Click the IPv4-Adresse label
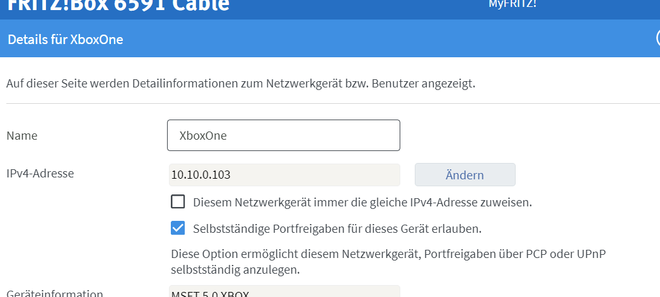660x297 pixels. [x=40, y=173]
